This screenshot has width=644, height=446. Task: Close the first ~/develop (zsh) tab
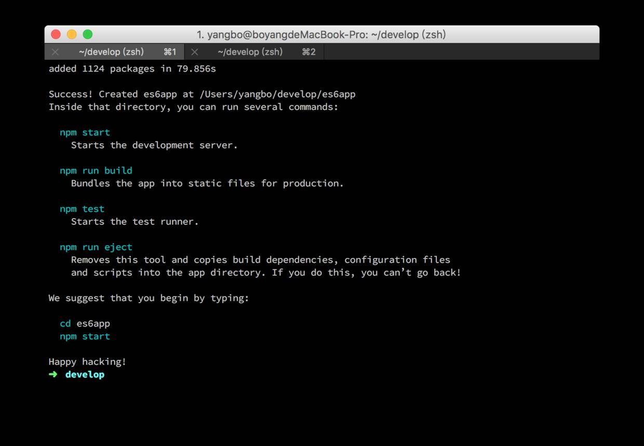click(55, 52)
